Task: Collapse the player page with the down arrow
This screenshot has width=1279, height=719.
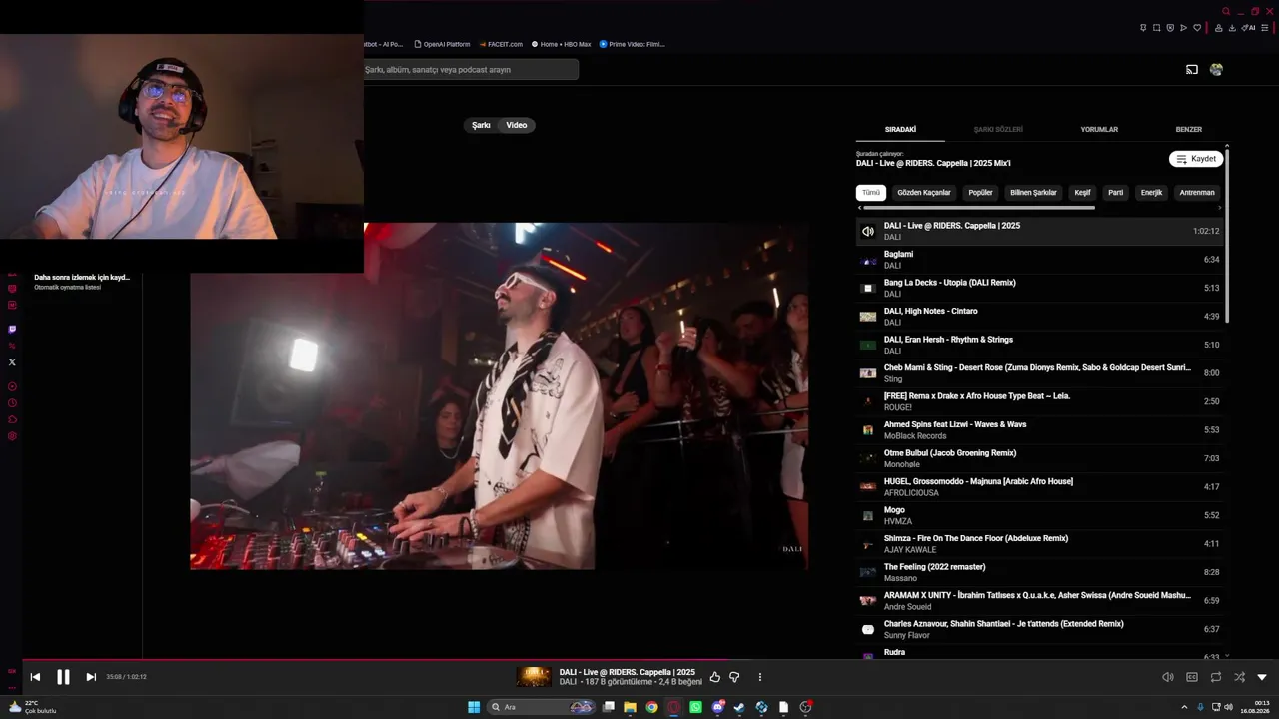Action: 1262,677
